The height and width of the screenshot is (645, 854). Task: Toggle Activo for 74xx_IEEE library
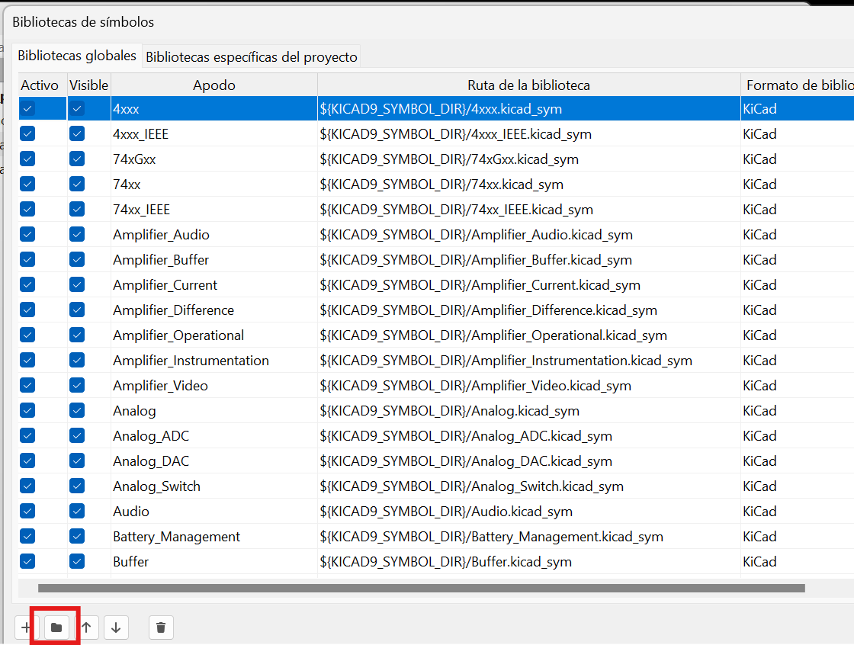pos(27,209)
